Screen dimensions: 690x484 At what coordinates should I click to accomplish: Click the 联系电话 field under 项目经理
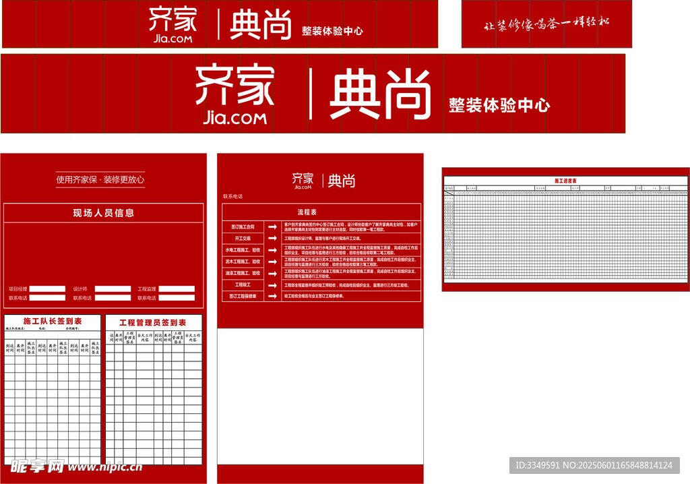(x=47, y=297)
